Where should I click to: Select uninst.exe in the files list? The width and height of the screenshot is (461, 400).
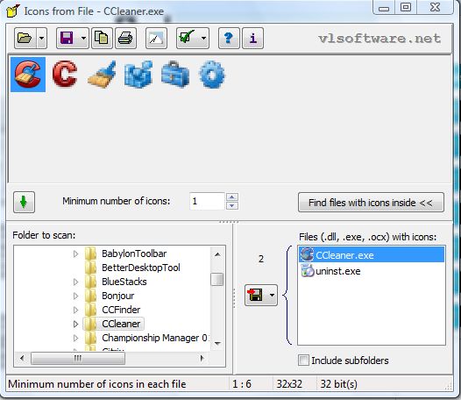(330, 271)
